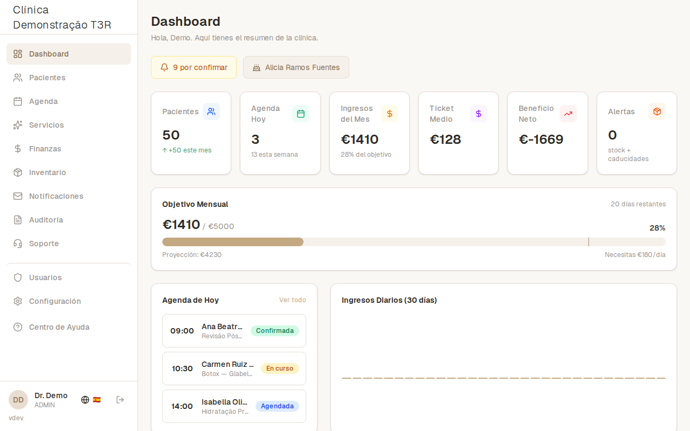Click the Pacientes people icon
This screenshot has height=431, width=690.
point(17,77)
